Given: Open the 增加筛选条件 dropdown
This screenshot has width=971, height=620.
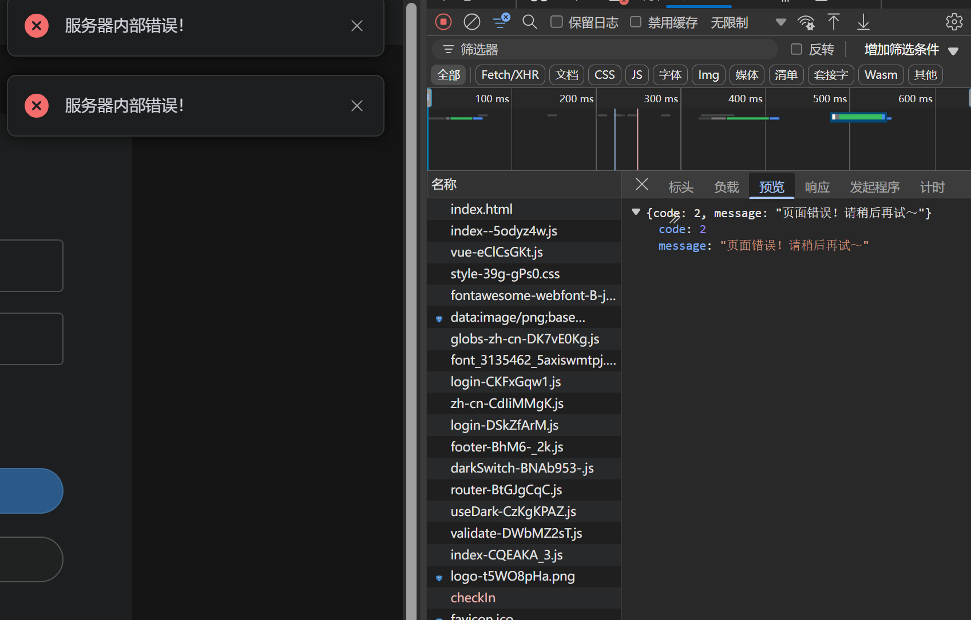Looking at the screenshot, I should (911, 50).
